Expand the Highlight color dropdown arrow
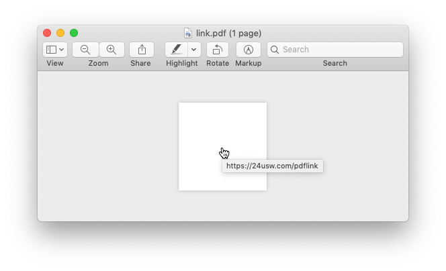 click(194, 50)
